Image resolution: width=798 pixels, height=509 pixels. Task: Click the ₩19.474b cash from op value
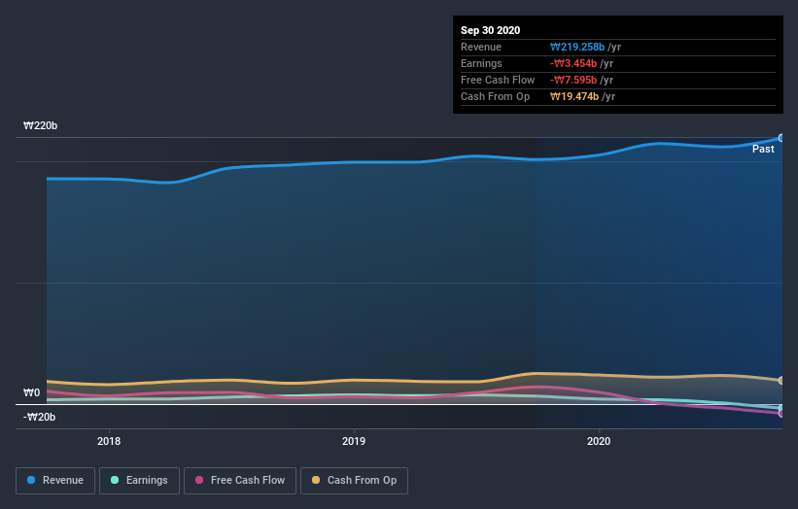click(x=574, y=96)
